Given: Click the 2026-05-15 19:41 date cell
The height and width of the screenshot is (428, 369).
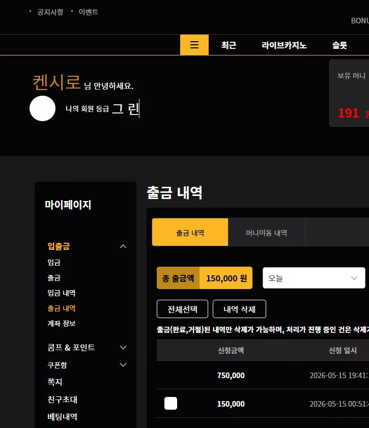Looking at the screenshot, I should tap(339, 375).
